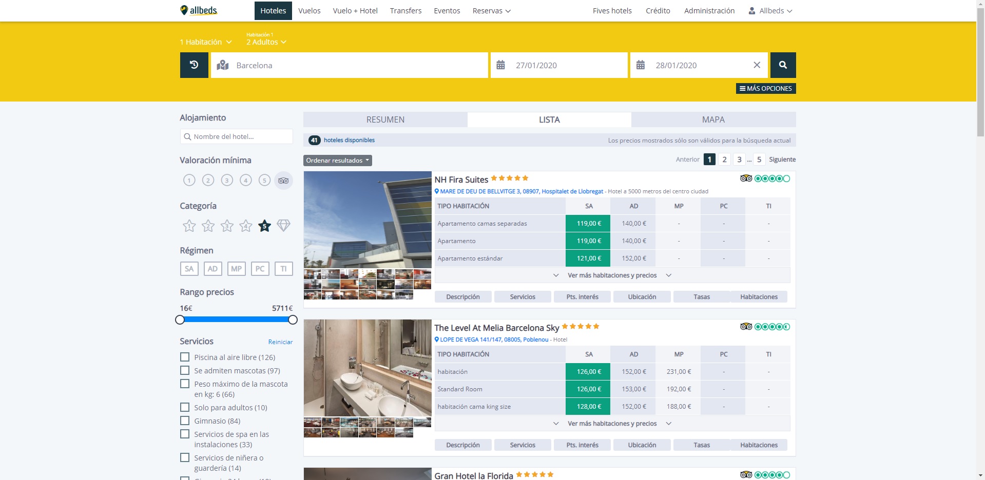Screen dimensions: 985x480
Task: Open Ordenar resultados dropdown
Action: 337,161
